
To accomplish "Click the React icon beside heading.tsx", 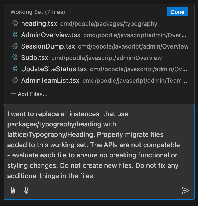I will 15,23.
